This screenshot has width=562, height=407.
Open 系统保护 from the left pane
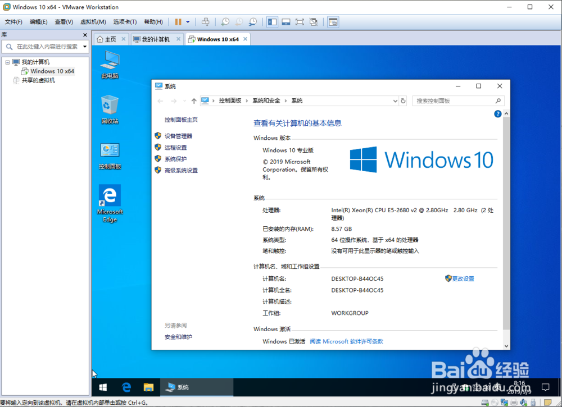click(x=175, y=159)
